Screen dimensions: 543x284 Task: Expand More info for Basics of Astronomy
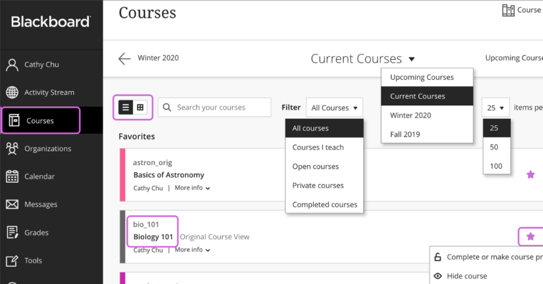(x=192, y=188)
